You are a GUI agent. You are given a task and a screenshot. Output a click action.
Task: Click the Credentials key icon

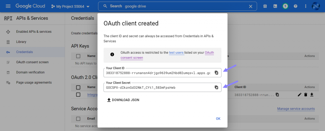8,52
